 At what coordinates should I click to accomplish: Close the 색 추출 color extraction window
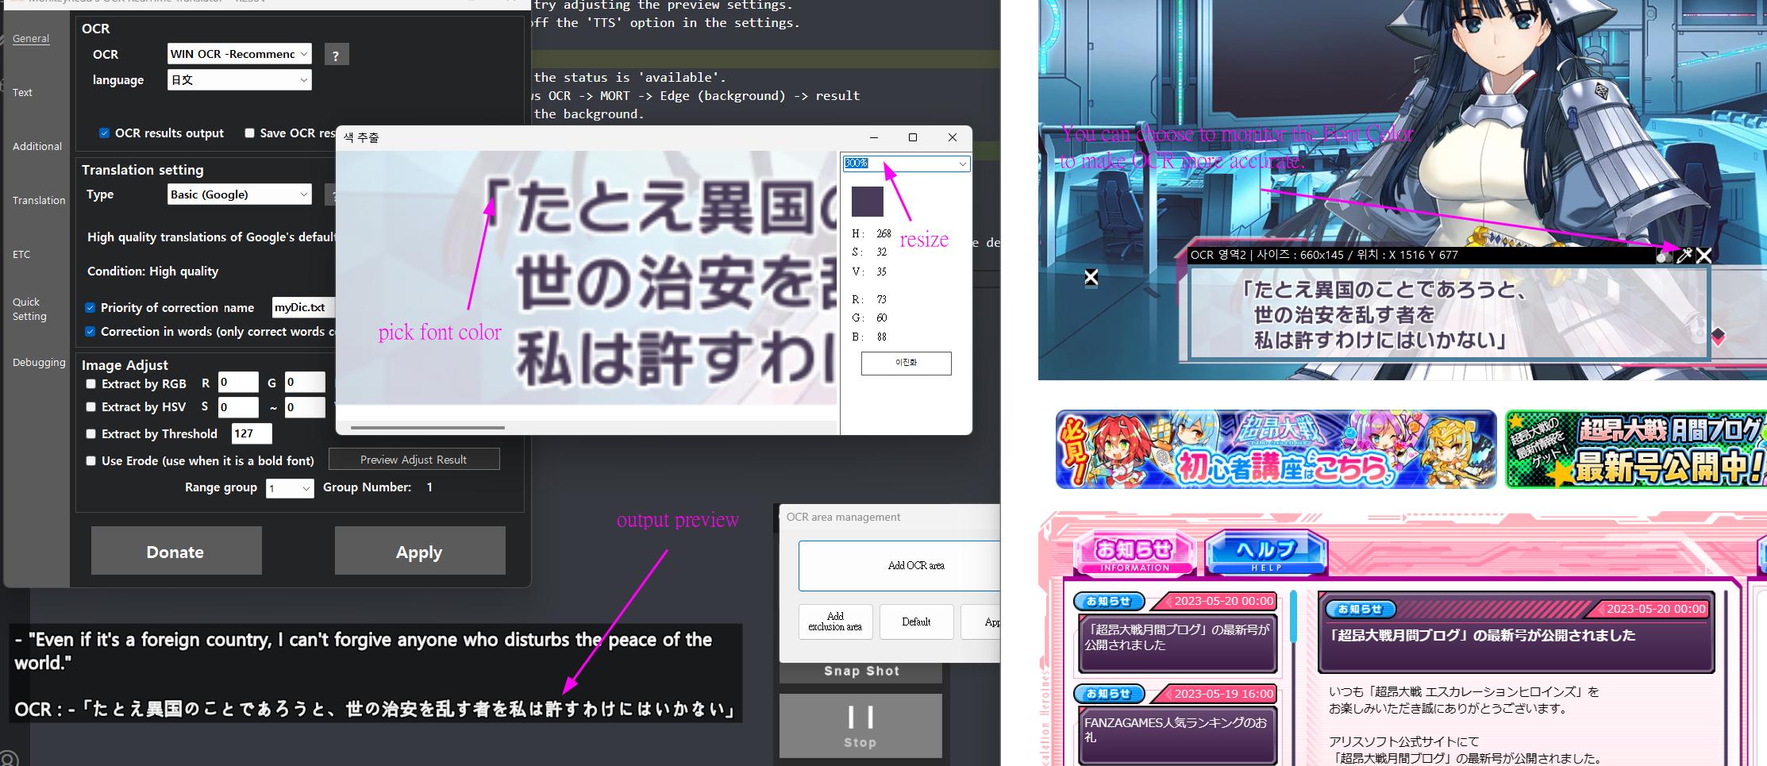[x=953, y=137]
